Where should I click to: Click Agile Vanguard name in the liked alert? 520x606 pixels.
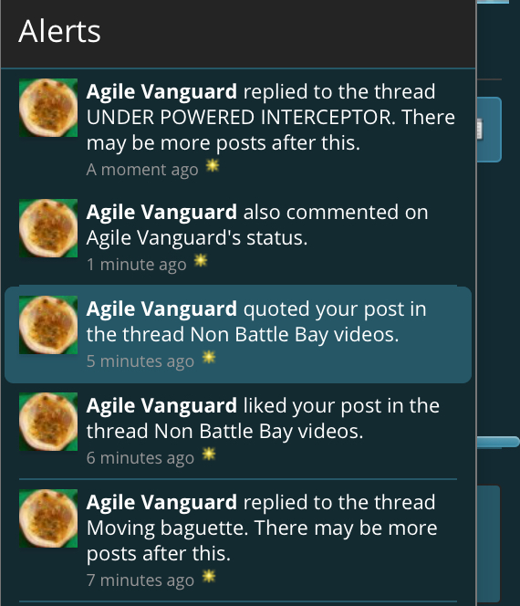point(161,406)
